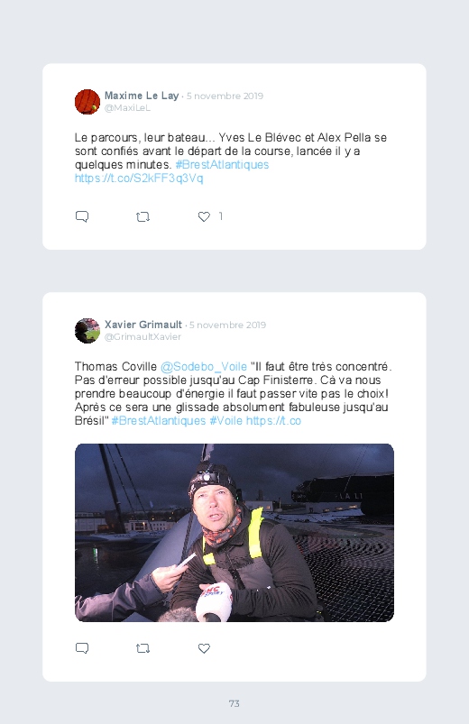Retweet Xavier Grimault's tweet

[143, 648]
